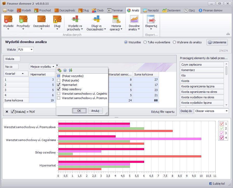
Task: Click the Ustawienia settings button
Action: click(217, 42)
